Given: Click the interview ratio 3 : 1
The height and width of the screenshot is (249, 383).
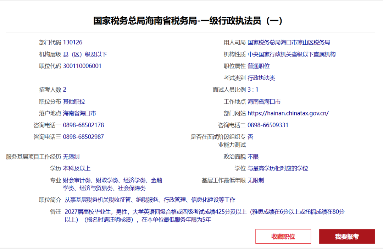Looking at the screenshot, I should click(253, 90).
